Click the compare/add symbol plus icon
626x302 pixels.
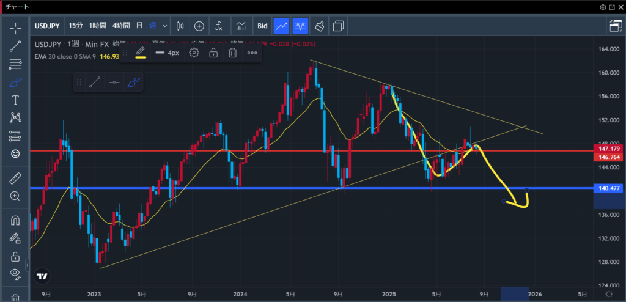pos(199,26)
